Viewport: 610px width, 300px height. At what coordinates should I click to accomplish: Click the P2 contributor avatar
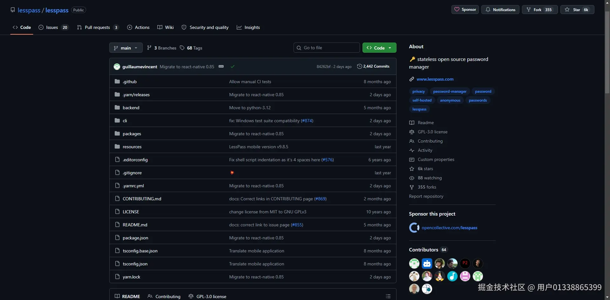(x=465, y=263)
